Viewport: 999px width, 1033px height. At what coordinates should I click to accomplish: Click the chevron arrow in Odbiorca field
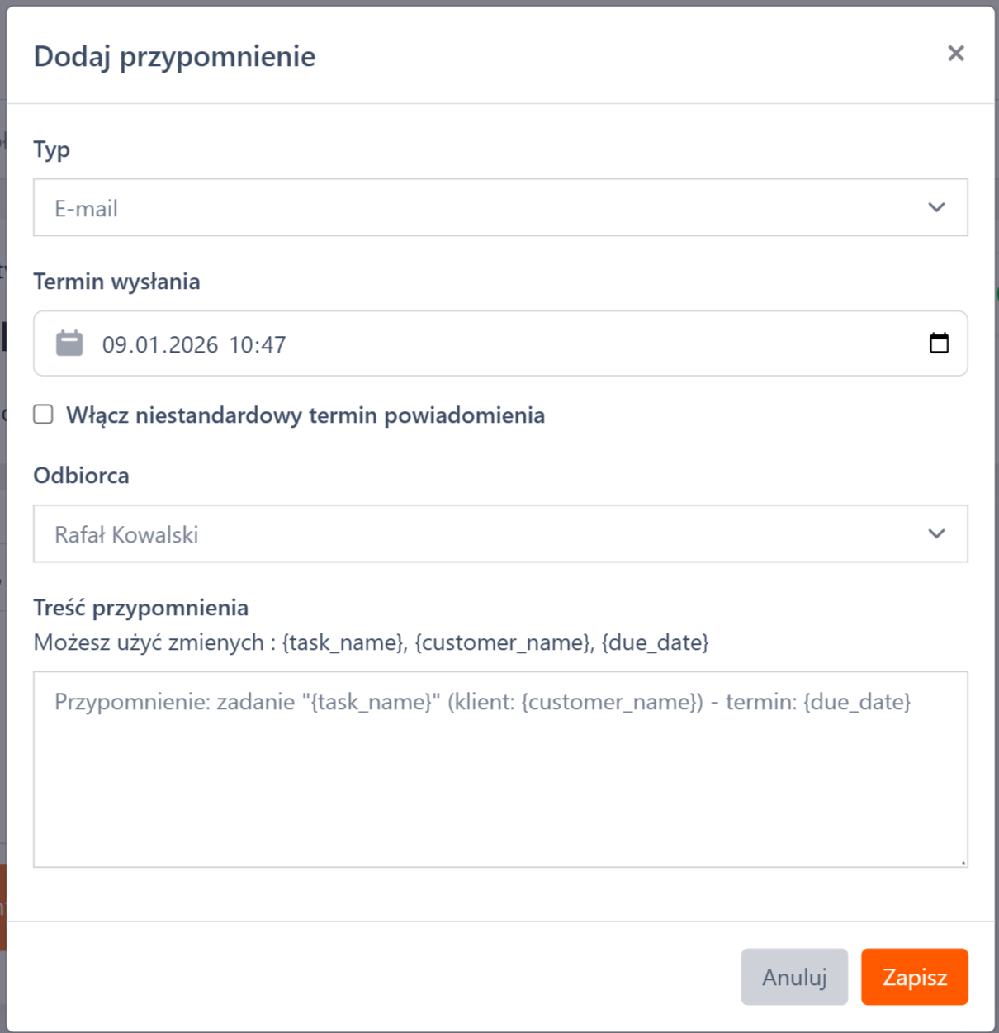pyautogui.click(x=935, y=534)
